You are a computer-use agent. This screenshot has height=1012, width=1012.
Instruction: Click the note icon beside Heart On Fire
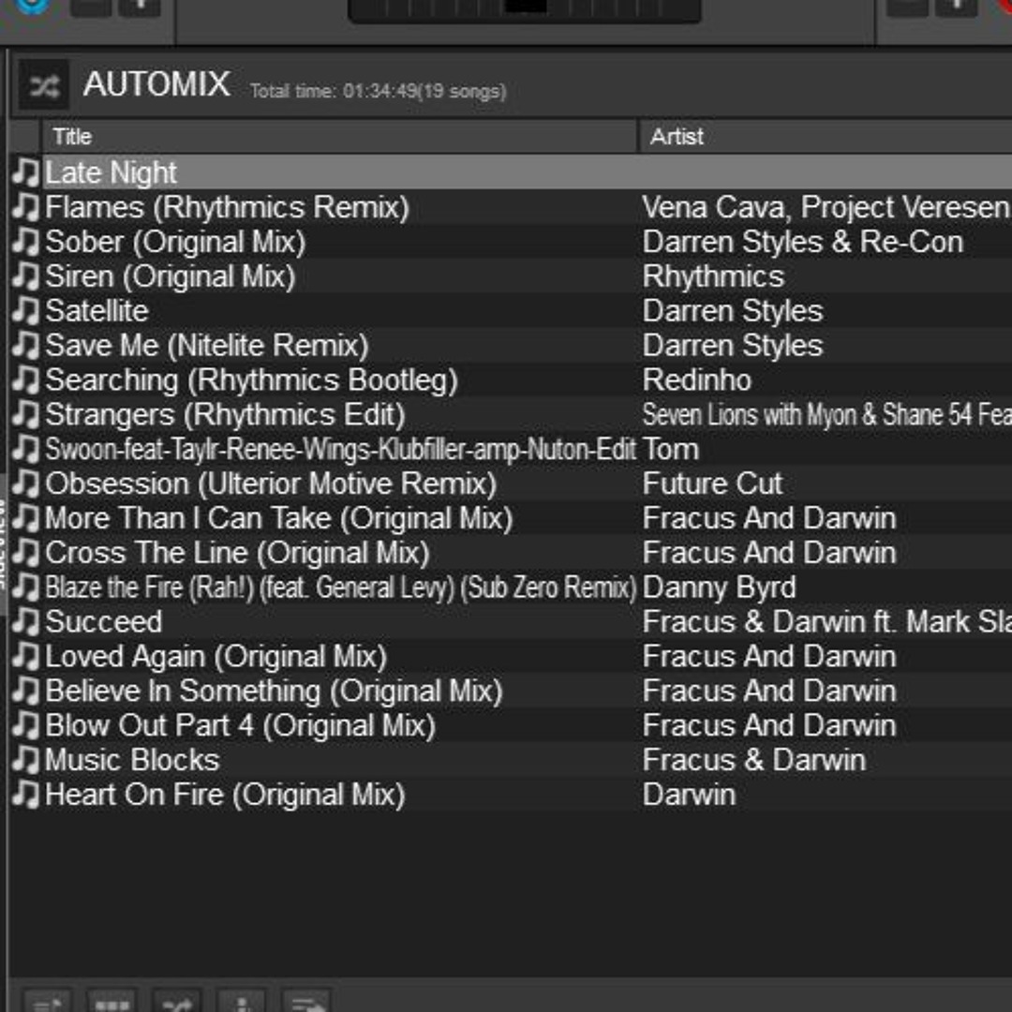point(26,795)
